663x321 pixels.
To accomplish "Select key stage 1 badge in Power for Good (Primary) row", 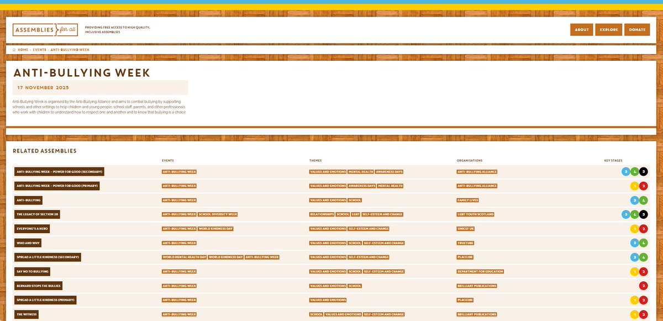I will (635, 186).
